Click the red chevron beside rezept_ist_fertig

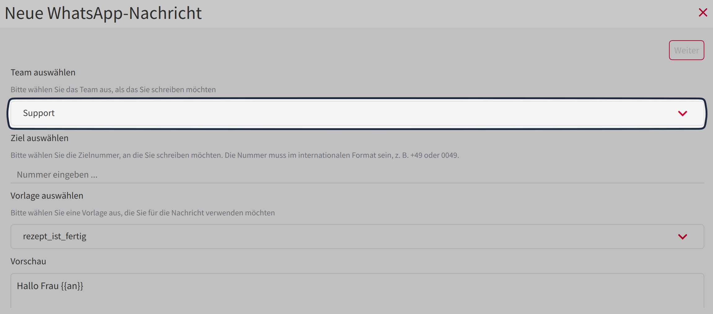pyautogui.click(x=682, y=237)
